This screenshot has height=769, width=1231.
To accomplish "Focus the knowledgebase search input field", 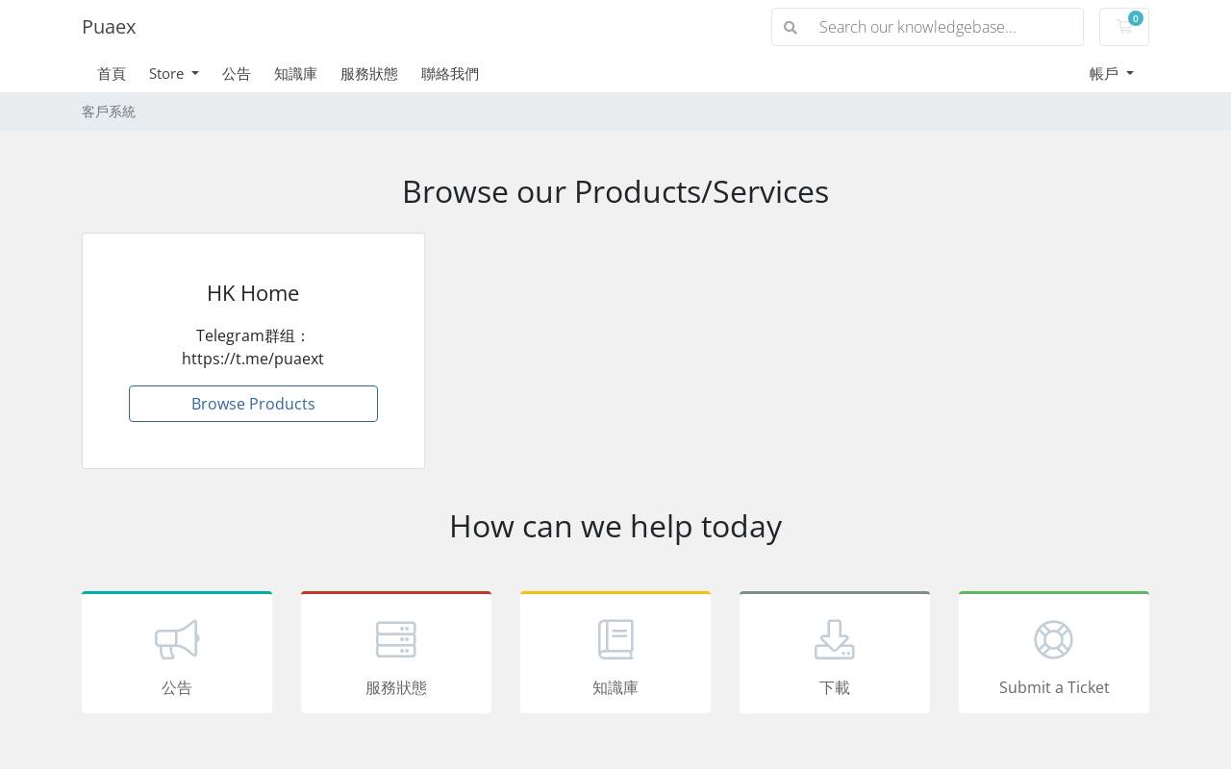I will [x=945, y=27].
